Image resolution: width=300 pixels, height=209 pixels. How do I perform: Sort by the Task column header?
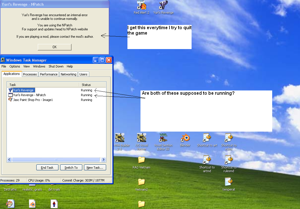coord(43,85)
